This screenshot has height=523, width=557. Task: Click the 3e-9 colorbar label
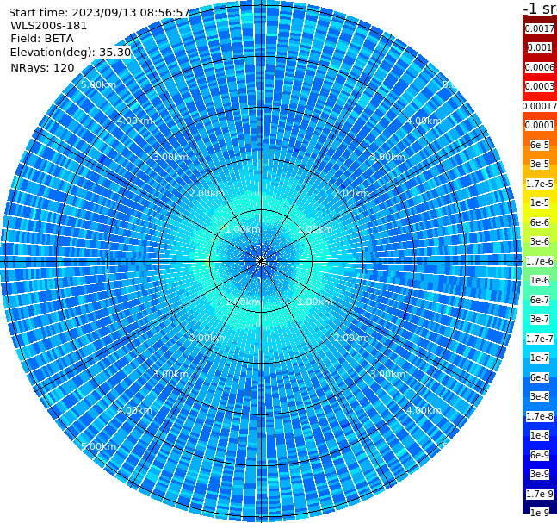coord(540,474)
